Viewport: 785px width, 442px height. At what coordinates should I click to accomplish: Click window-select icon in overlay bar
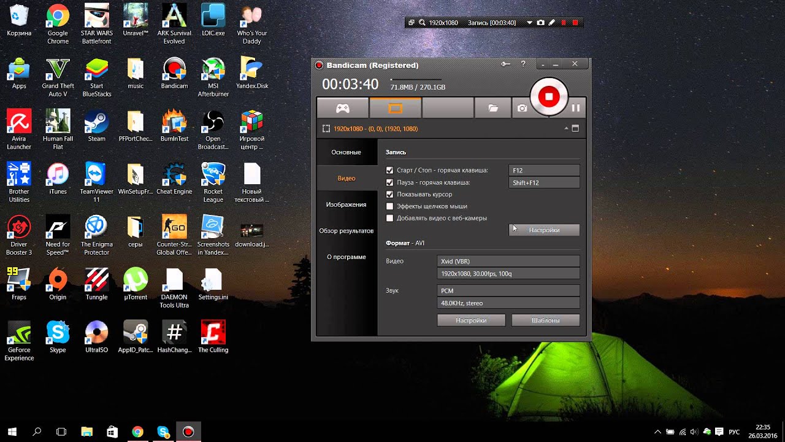click(x=411, y=23)
